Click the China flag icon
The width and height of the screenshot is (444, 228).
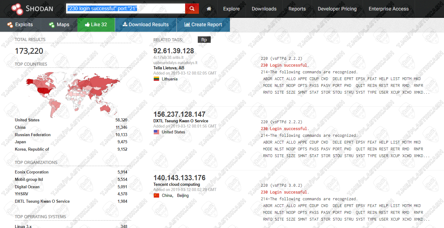(156, 195)
